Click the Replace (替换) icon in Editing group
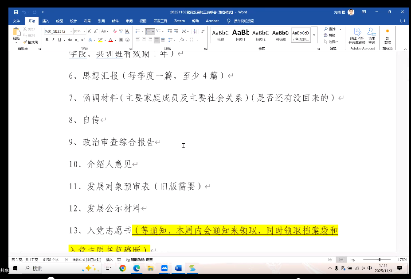This screenshot has width=411, height=279. [331, 35]
